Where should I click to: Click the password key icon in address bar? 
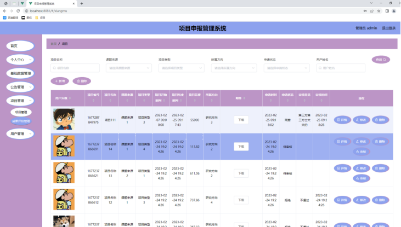tap(365, 11)
